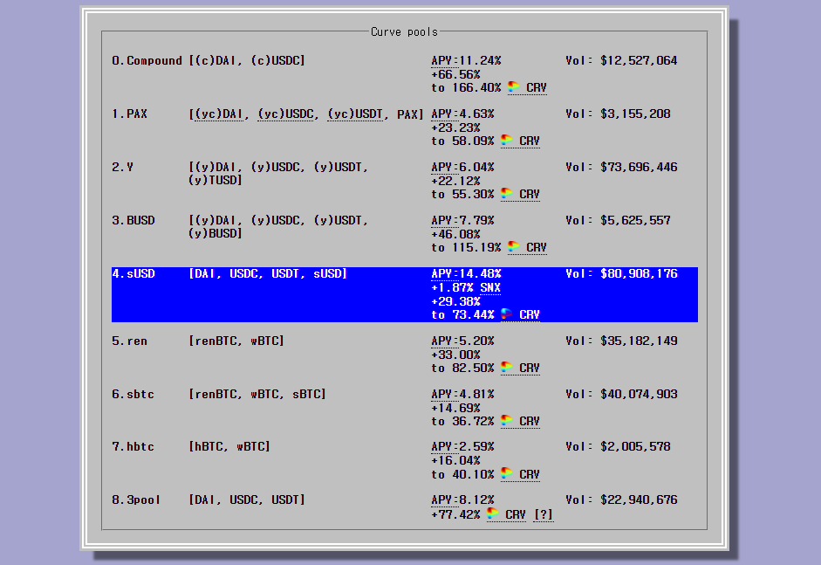Click the CRV icon in the sbtc row

(507, 420)
